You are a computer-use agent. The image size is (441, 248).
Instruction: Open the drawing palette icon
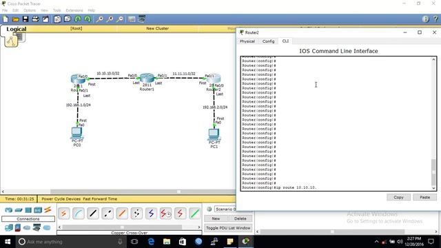132,19
